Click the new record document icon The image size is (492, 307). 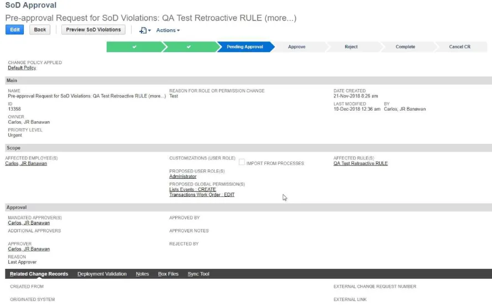[144, 30]
